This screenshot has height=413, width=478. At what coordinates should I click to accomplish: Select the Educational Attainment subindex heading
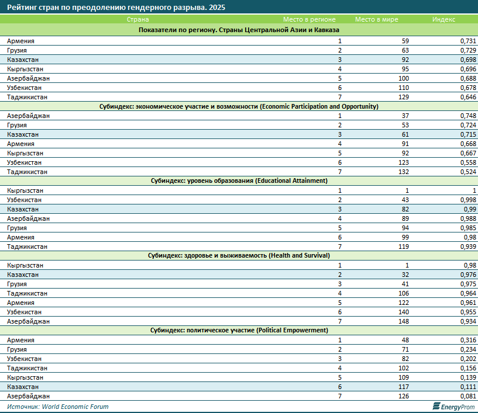239,181
